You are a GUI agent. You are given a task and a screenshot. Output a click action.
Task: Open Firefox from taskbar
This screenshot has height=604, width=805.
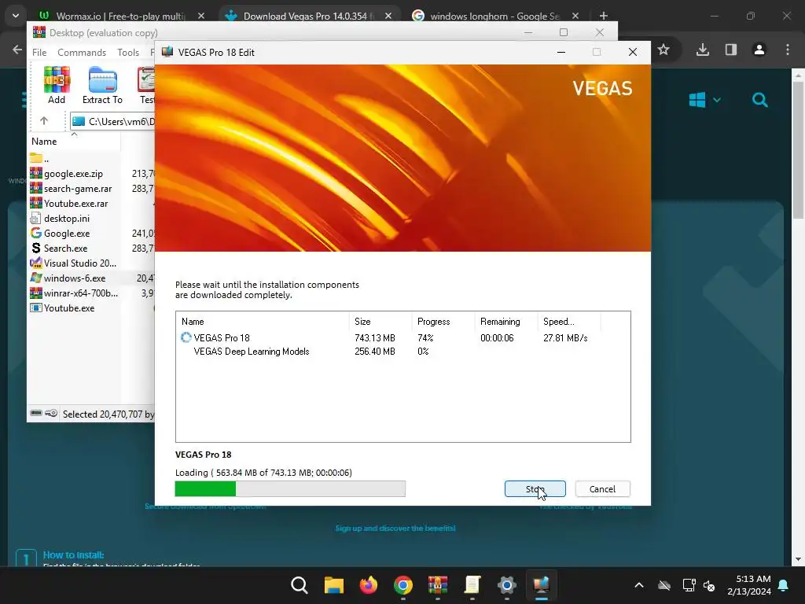pos(369,585)
